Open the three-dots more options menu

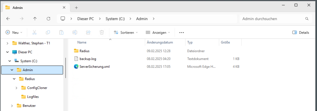(181, 32)
